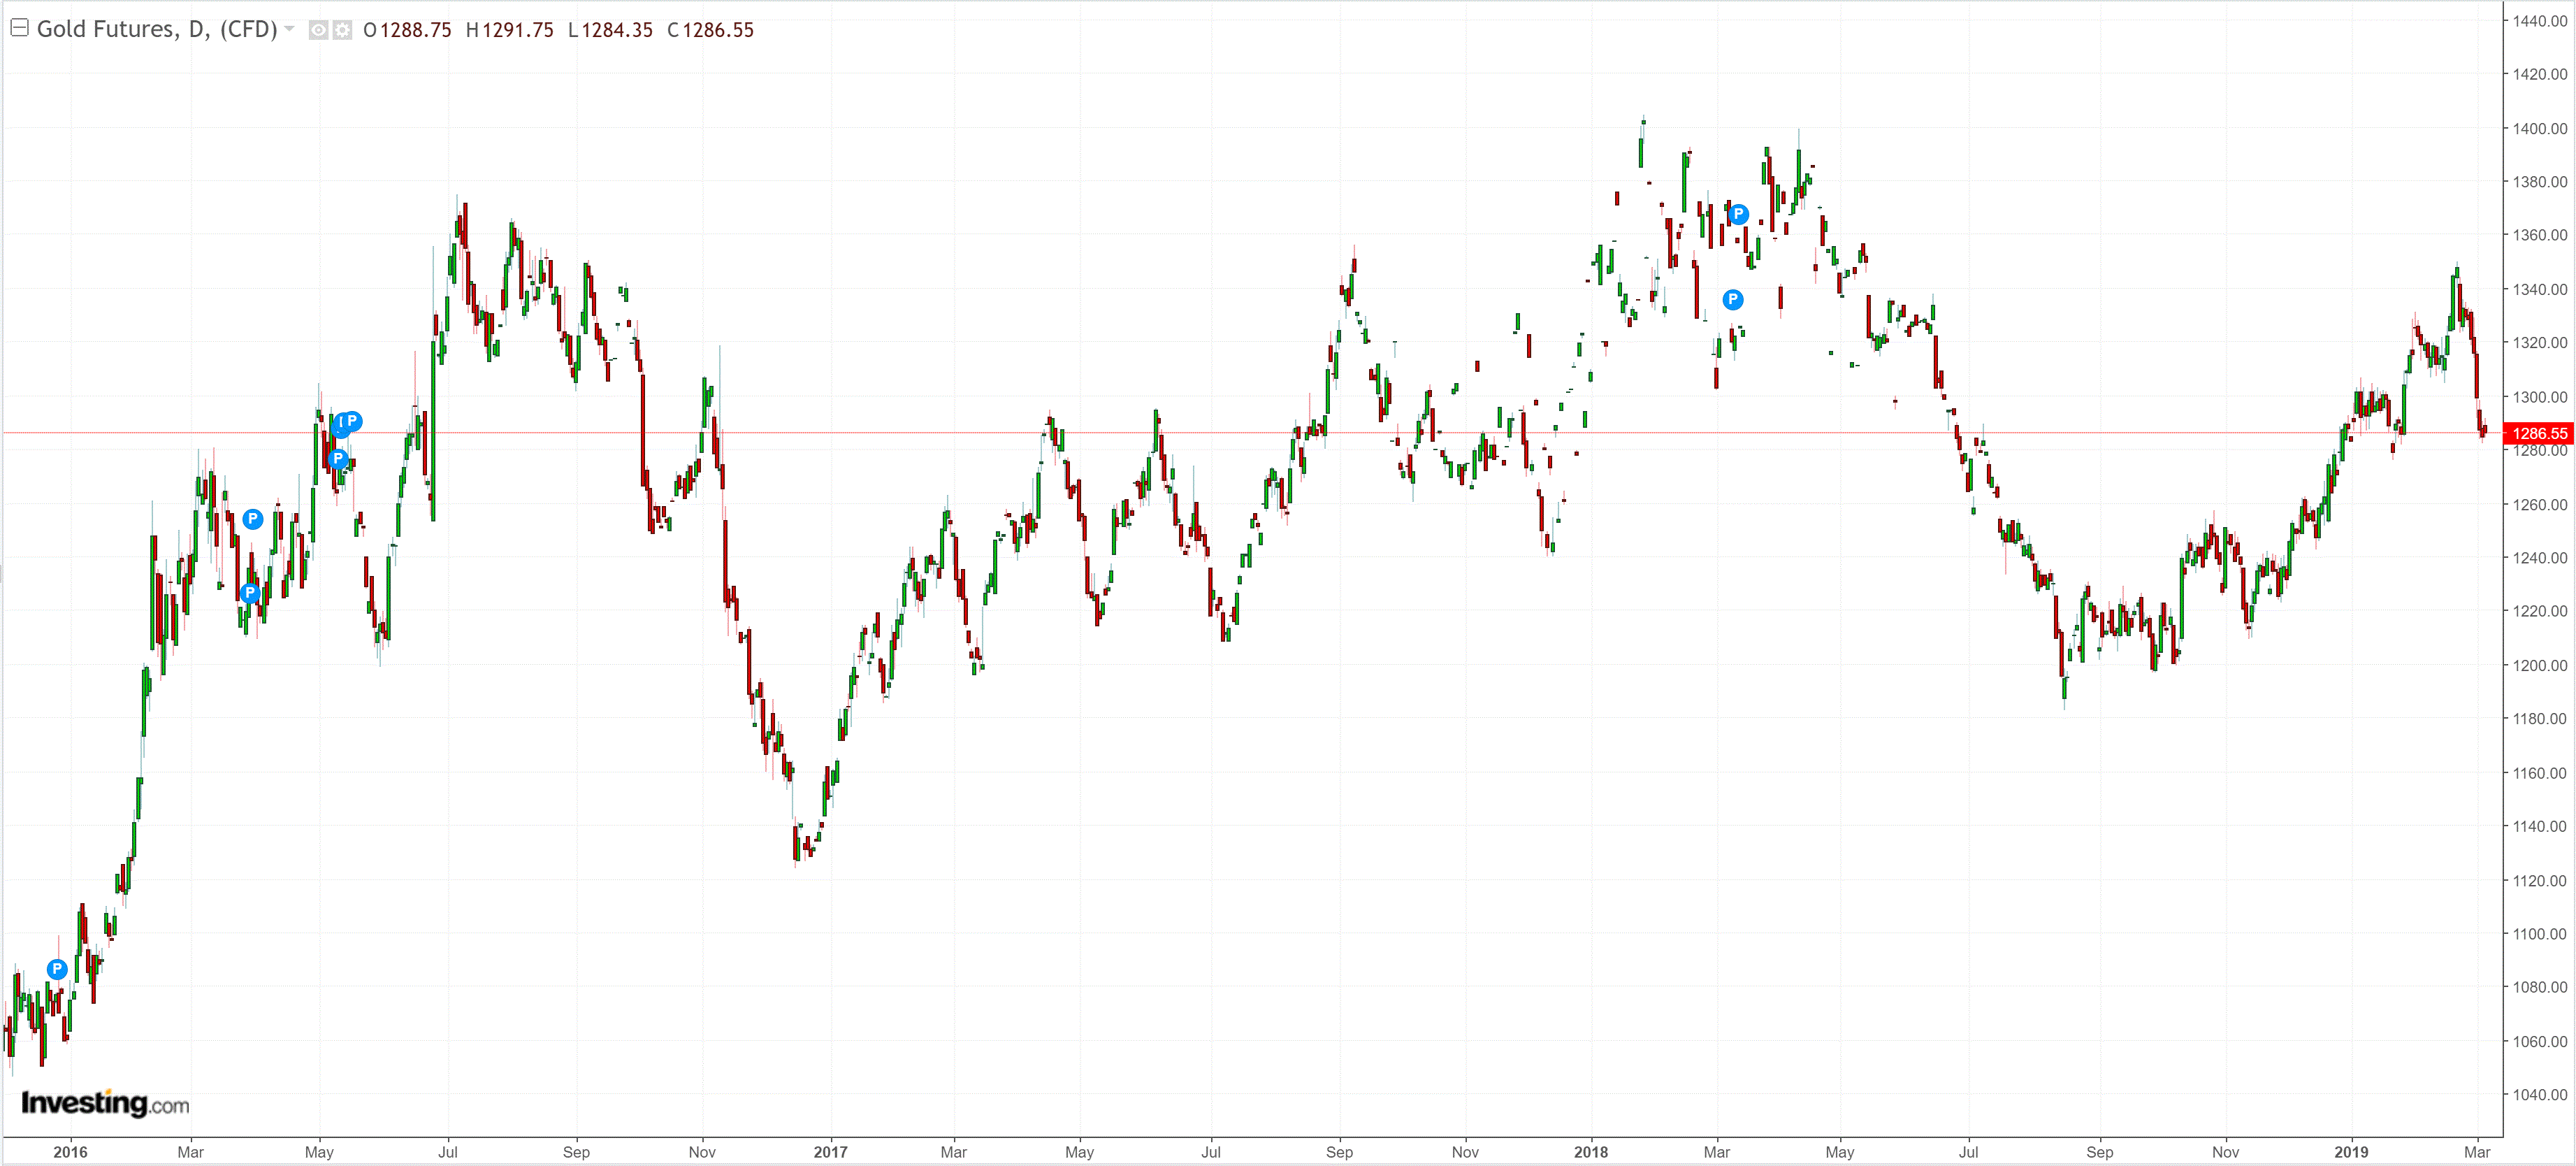This screenshot has width=2576, height=1166.
Task: Open the Investing.com logo link
Action: click(x=105, y=1103)
